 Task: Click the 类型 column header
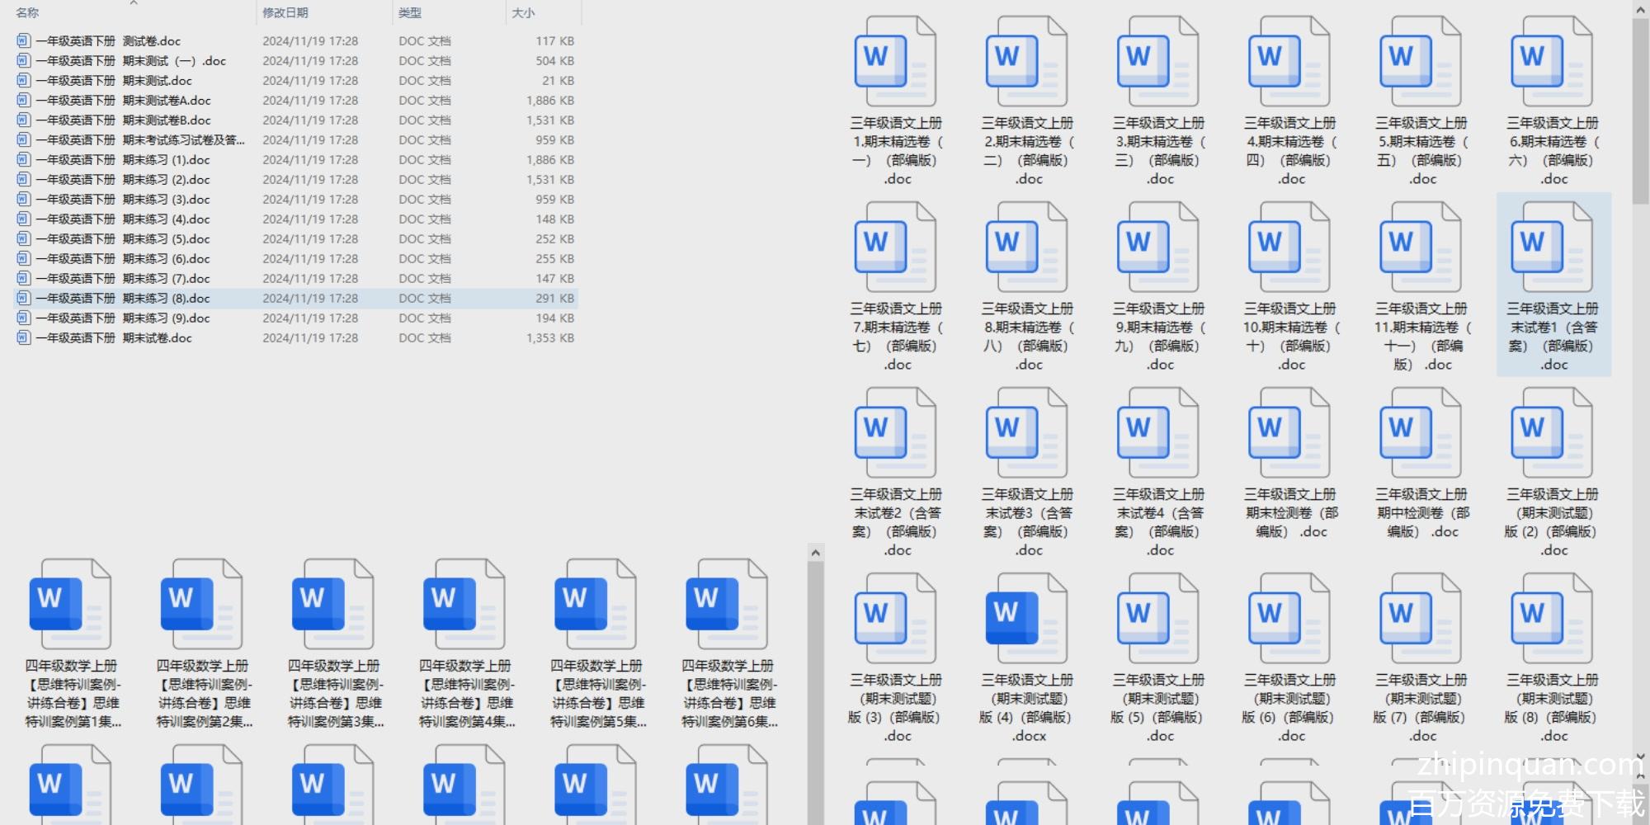410,13
